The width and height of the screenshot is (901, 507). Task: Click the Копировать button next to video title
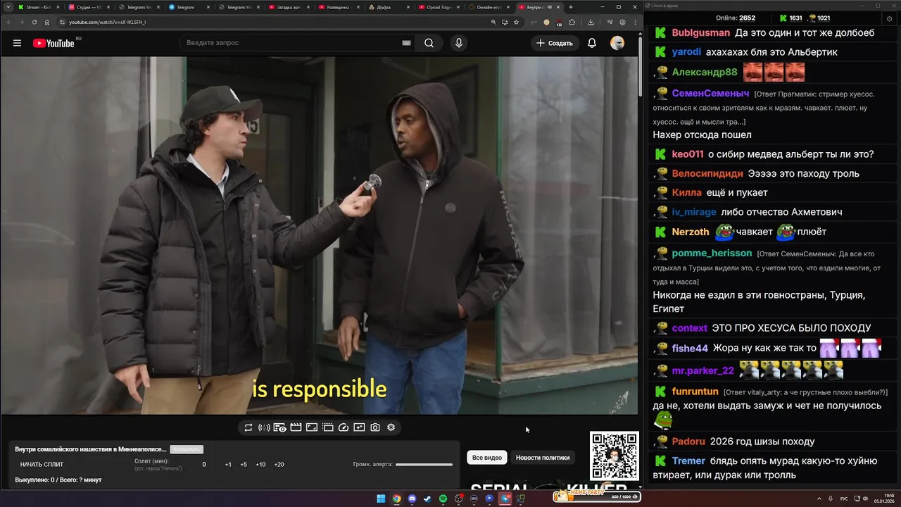[x=187, y=449]
